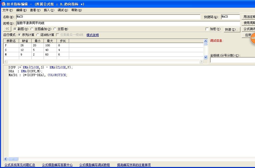This screenshot has width=255, height=168.
Task: Select parameter name cell M
Action: pyautogui.click(x=11, y=54)
